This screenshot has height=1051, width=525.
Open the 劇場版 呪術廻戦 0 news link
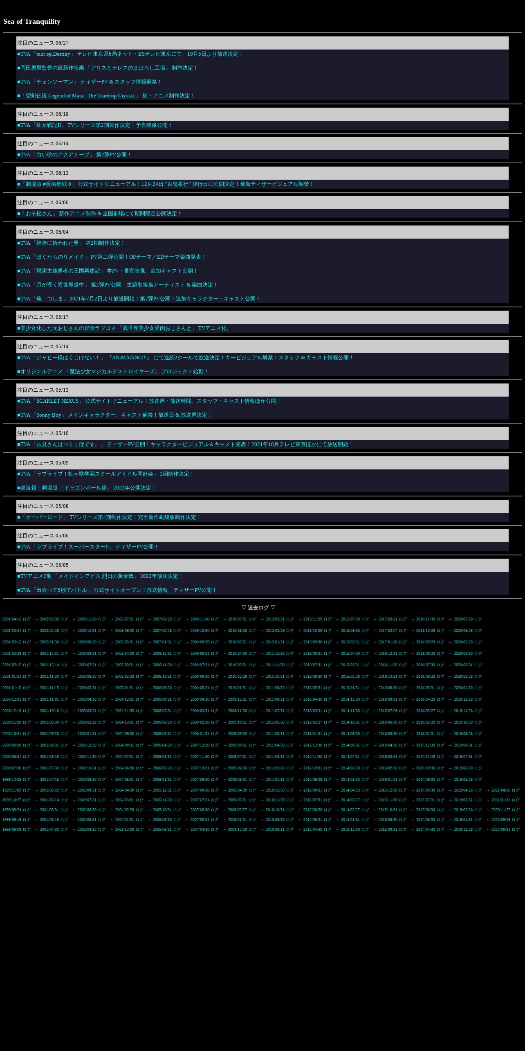point(166,184)
